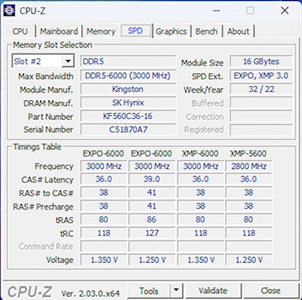Click the Validate button
The image size is (302, 300).
pos(213,291)
